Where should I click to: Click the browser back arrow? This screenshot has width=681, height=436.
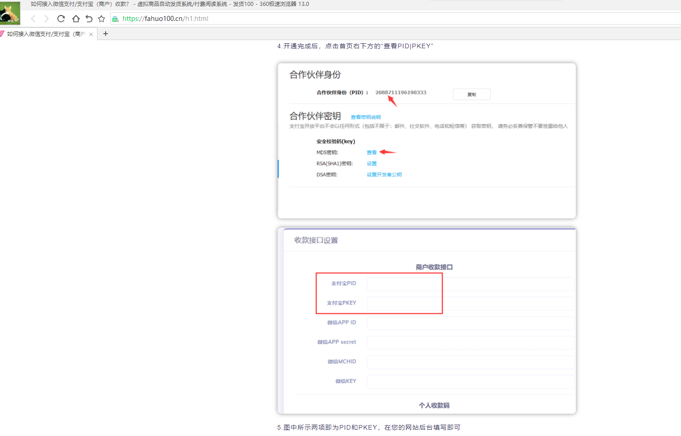pos(33,19)
